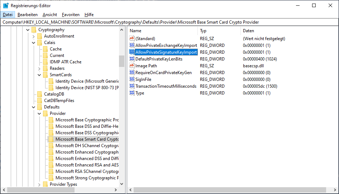Expand the AutoEnrollment key
The width and height of the screenshot is (339, 194).
(34, 36)
